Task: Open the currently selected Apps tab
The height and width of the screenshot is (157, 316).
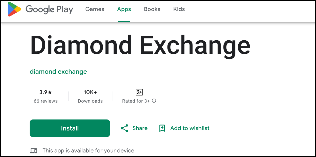Action: pos(124,9)
